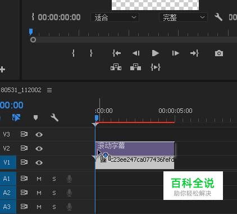
Task: Add marker in timeline
Action: pos(35,118)
